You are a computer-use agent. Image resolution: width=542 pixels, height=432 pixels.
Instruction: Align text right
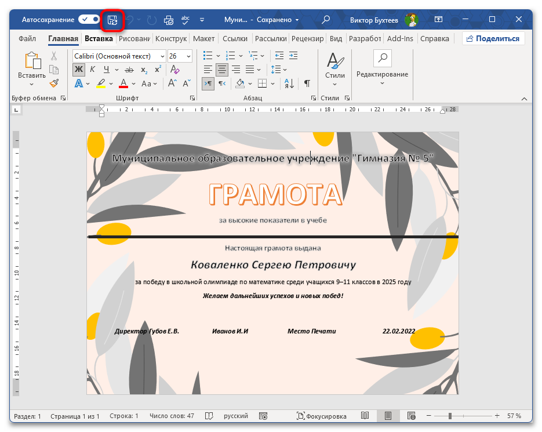tap(236, 70)
